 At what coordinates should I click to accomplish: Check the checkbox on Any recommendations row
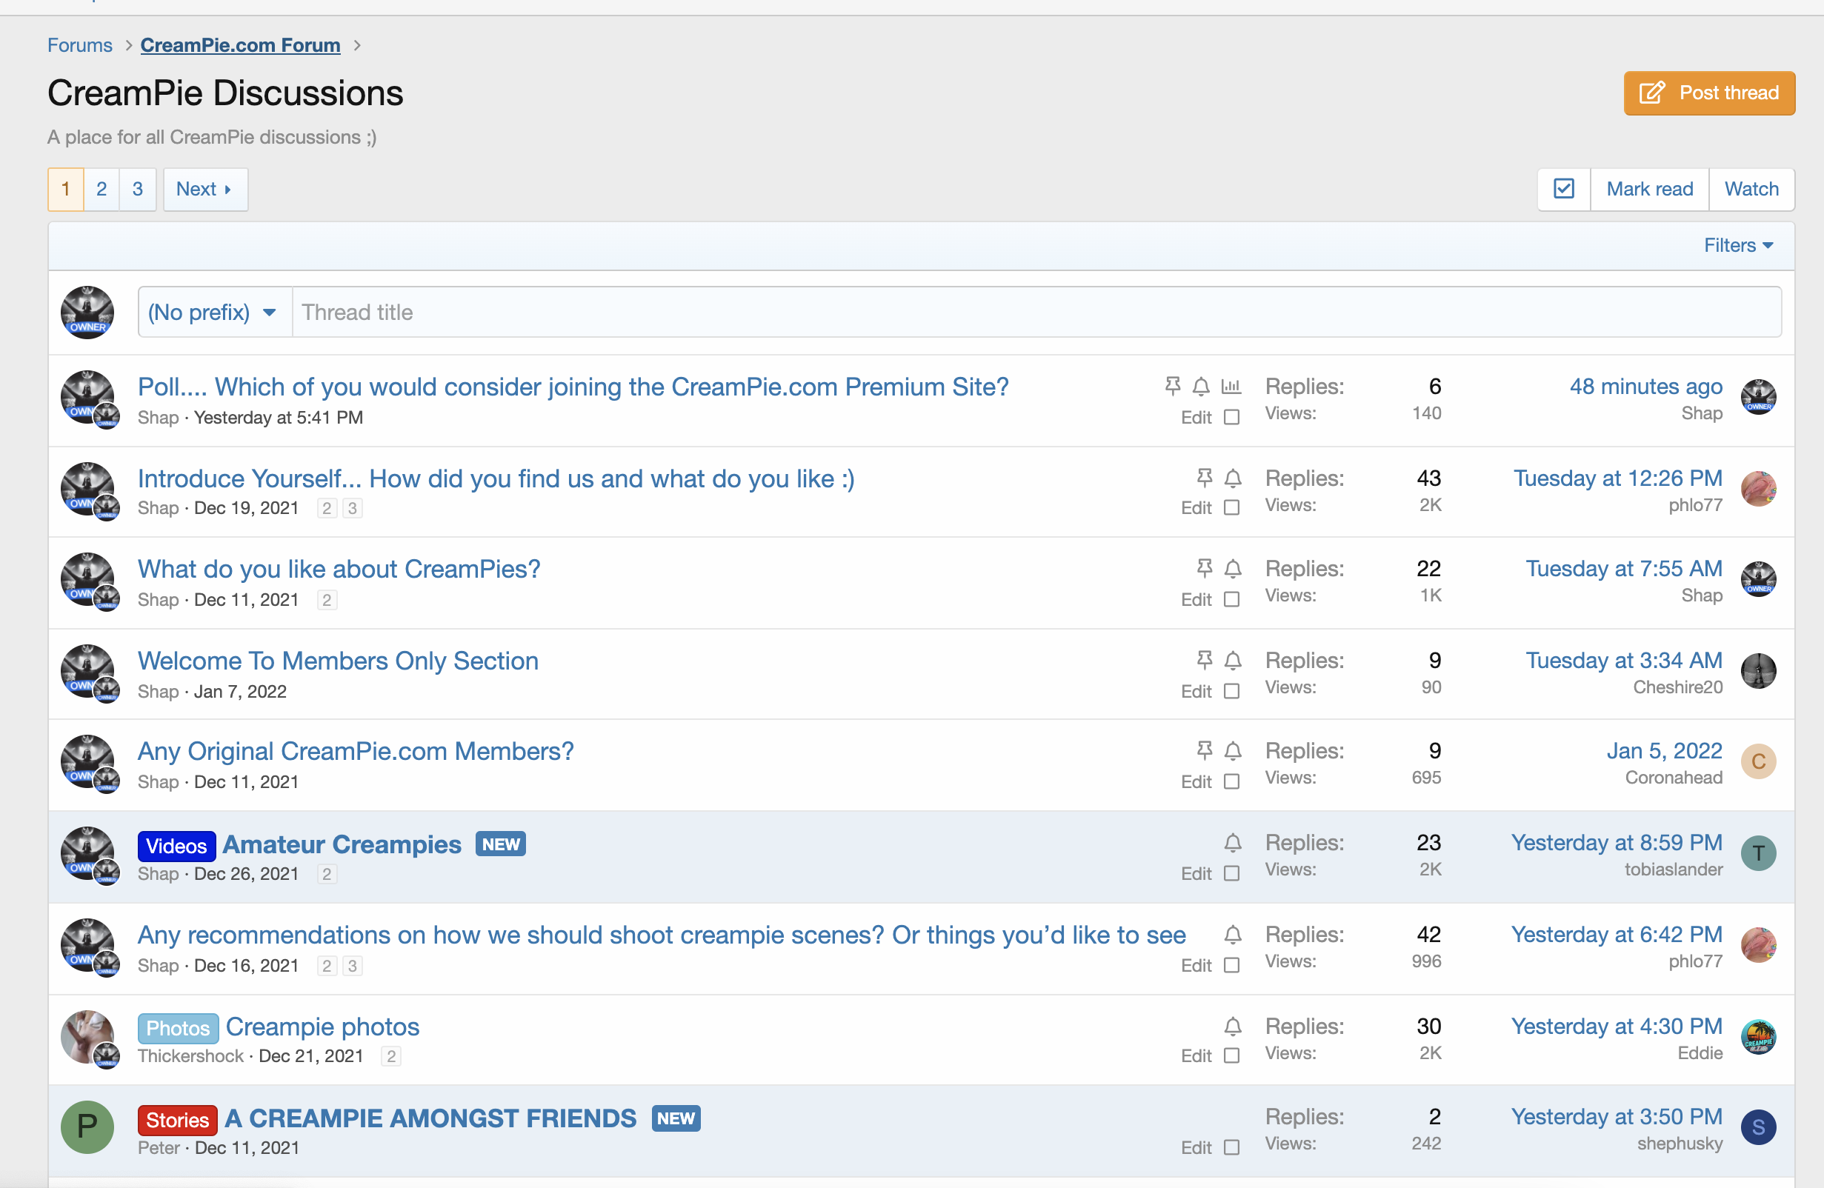click(x=1231, y=966)
